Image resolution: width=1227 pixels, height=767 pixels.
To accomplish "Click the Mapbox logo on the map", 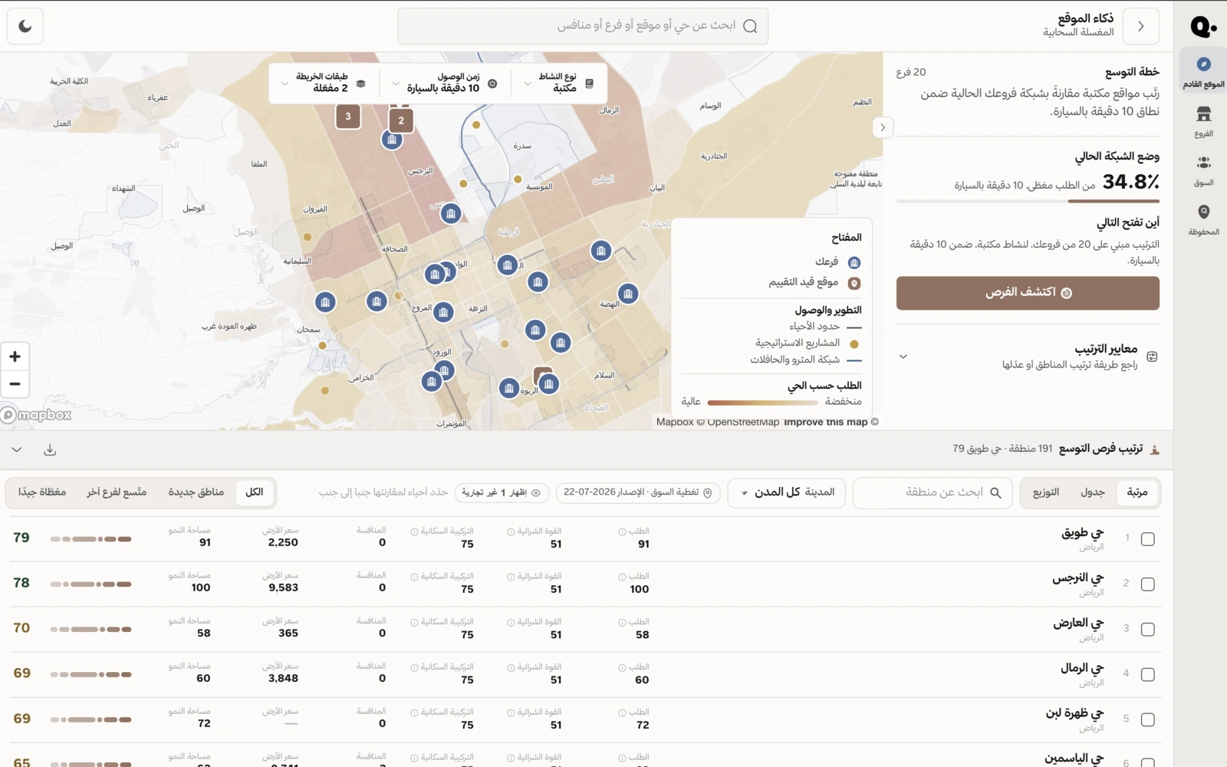I will pos(36,415).
